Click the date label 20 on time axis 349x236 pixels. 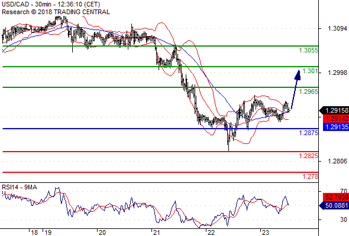(x=102, y=232)
